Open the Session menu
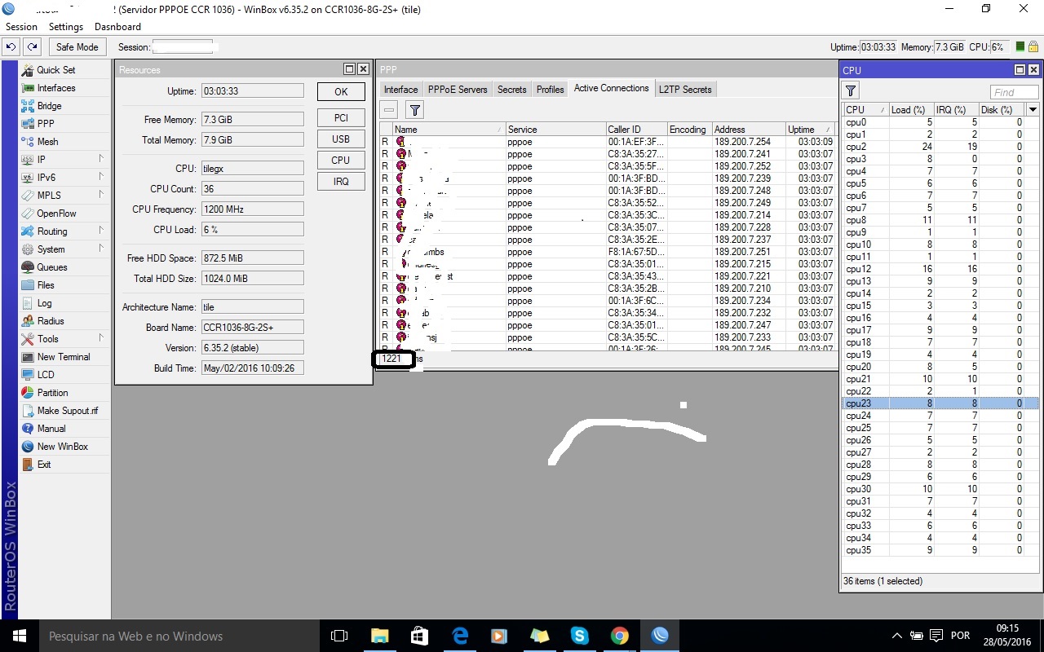 click(21, 27)
